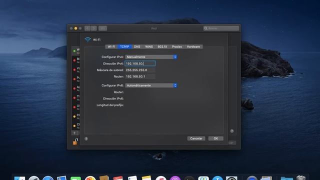Go back with the toolbar back arrow
This screenshot has width=320, height=180.
point(87,28)
